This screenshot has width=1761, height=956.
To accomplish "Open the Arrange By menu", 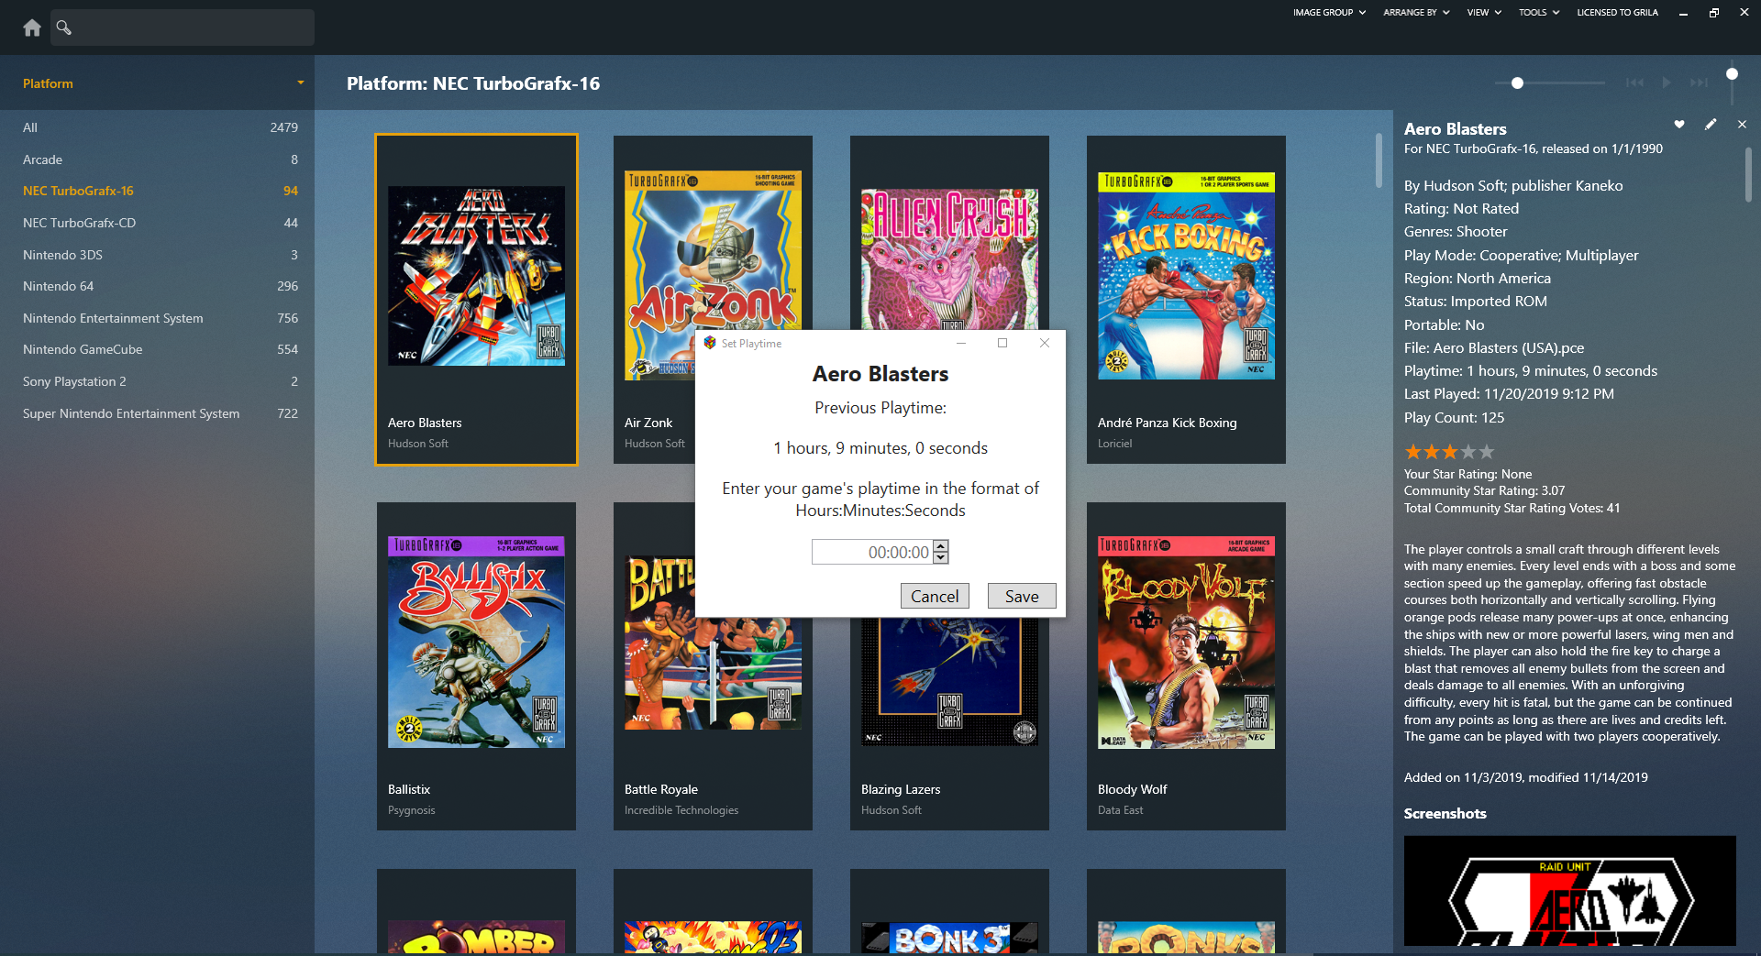I will [1416, 13].
